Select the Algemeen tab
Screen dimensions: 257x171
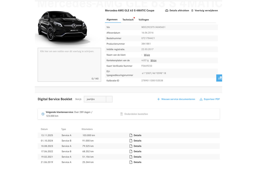coord(112,20)
